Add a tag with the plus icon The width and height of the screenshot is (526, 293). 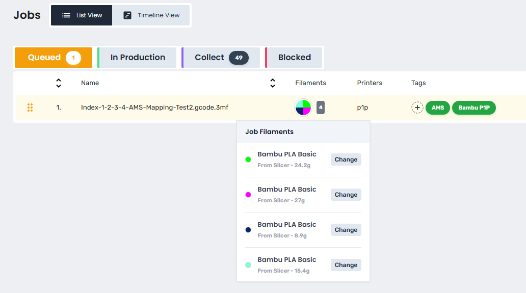point(417,108)
